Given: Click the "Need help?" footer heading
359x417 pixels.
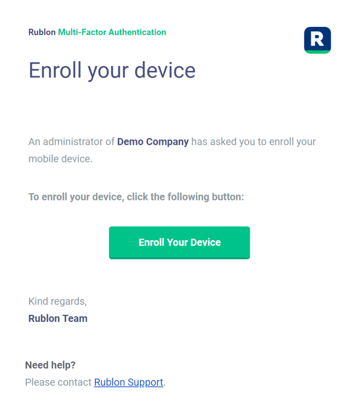Looking at the screenshot, I should pyautogui.click(x=50, y=365).
